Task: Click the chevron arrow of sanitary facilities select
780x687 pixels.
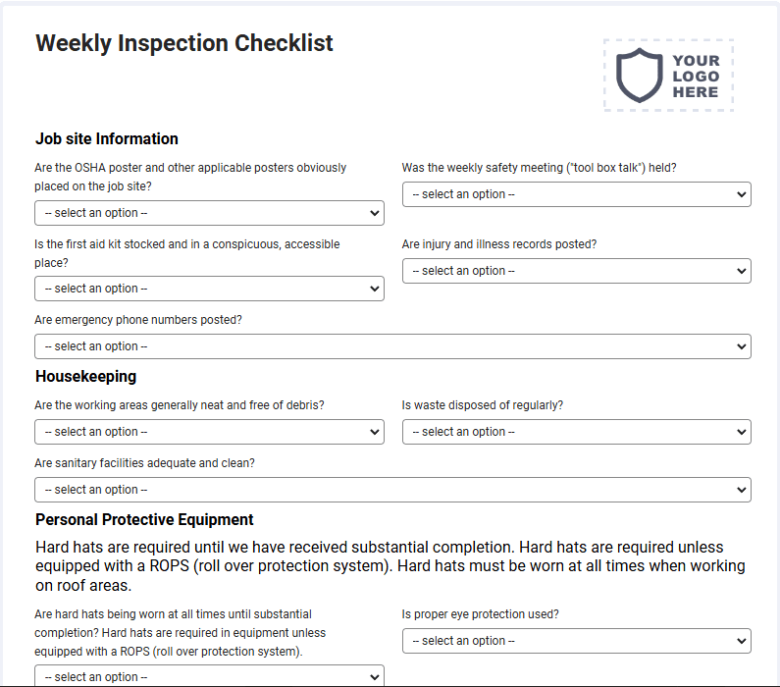Action: 741,490
